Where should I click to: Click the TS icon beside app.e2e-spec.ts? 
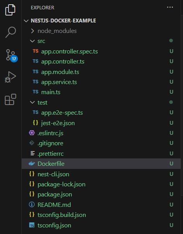point(36,112)
